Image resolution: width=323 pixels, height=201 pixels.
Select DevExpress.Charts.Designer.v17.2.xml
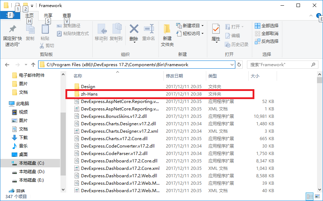click(x=120, y=131)
